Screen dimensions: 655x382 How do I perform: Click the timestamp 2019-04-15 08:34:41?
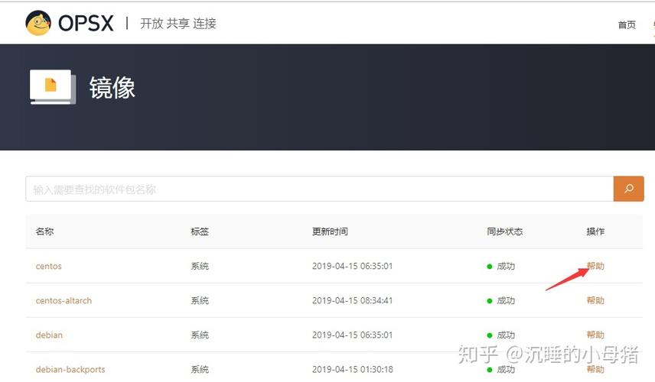[353, 301]
